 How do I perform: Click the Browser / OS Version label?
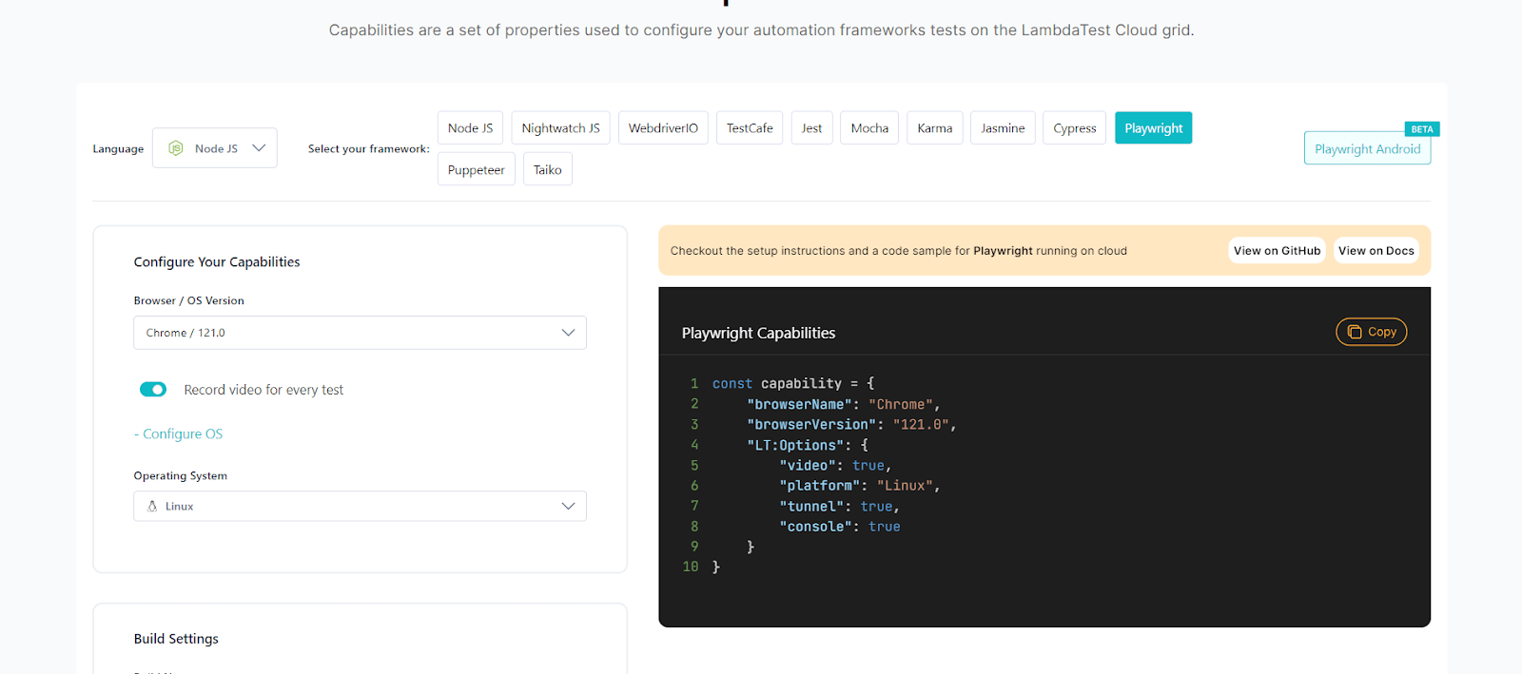189,300
